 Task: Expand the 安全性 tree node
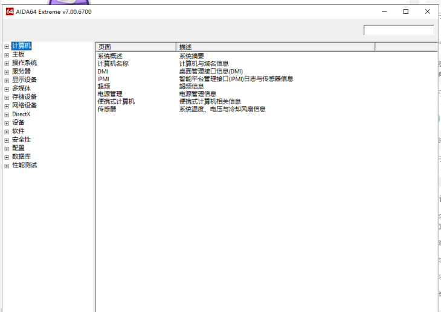click(7, 140)
